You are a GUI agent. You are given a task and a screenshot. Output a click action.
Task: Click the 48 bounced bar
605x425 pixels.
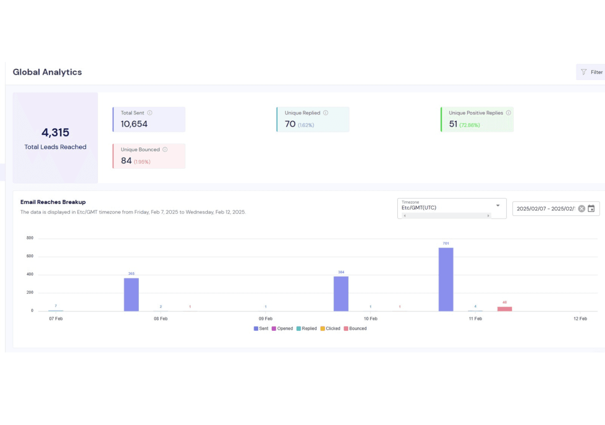tap(505, 309)
